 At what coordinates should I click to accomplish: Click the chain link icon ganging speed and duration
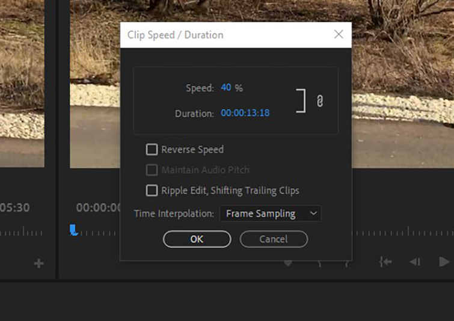320,101
